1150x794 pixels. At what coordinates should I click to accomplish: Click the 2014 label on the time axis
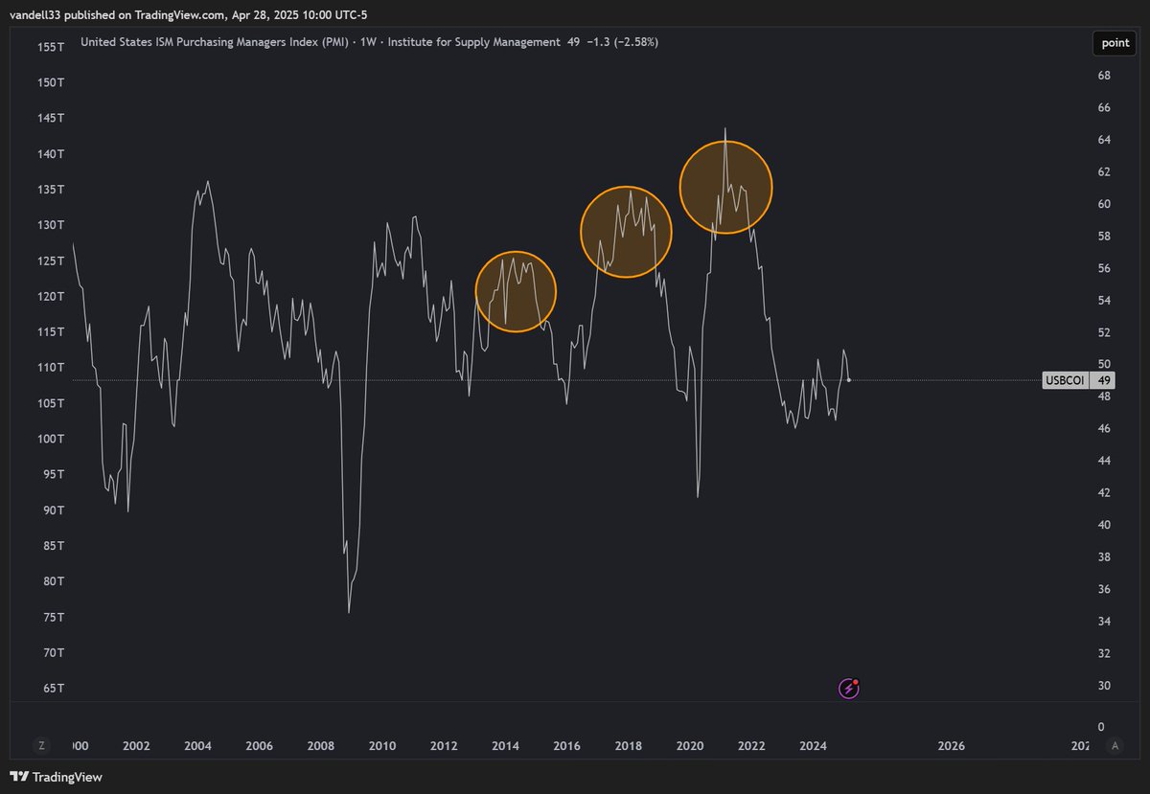pos(505,745)
